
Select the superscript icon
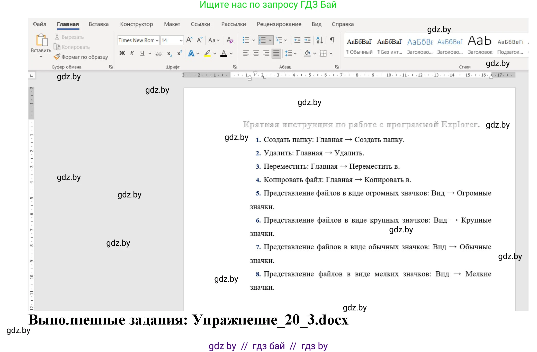point(179,53)
